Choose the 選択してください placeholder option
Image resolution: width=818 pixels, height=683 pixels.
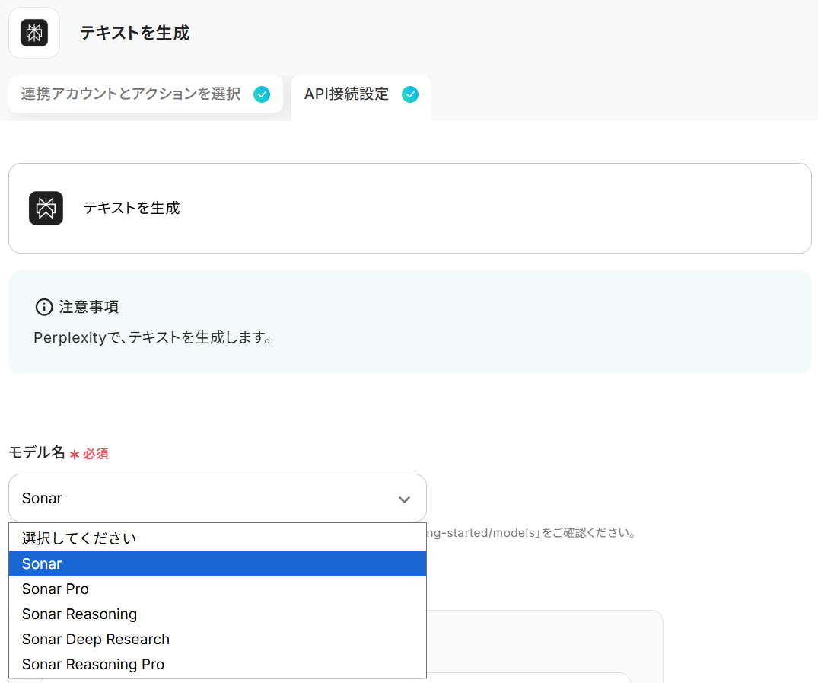(x=79, y=538)
